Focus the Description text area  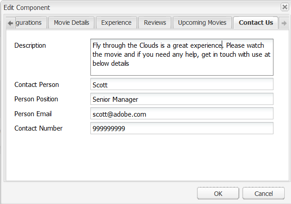point(182,57)
